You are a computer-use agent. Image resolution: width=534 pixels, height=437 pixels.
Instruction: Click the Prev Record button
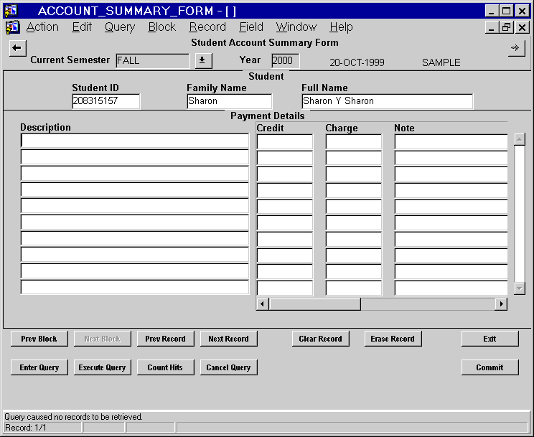pos(166,339)
